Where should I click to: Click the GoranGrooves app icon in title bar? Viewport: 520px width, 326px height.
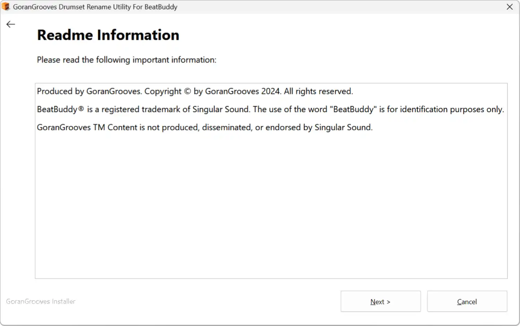pos(6,7)
